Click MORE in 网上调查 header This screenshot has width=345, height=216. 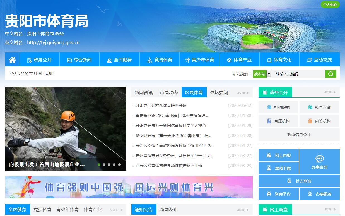click(329, 209)
